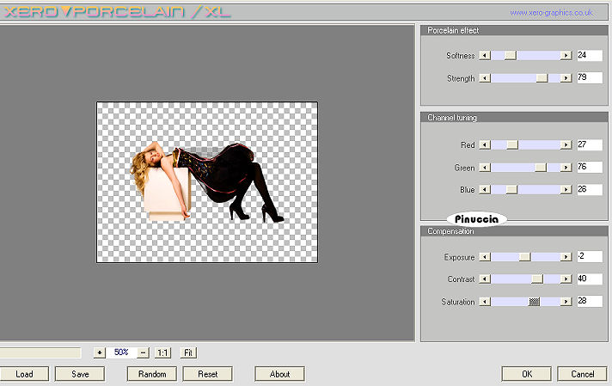This screenshot has height=386, width=612.
Task: Click the Contrast increase arrow
Action: pyautogui.click(x=566, y=279)
